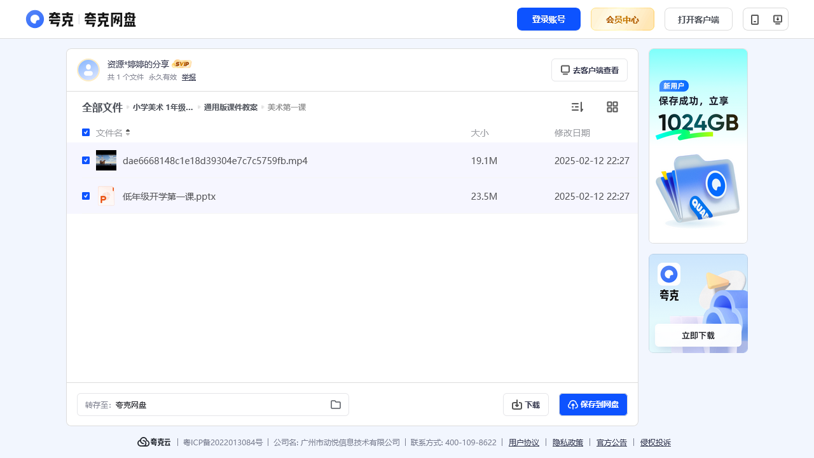Screen dimensions: 814x458
Task: Open file 低年级开学第一课.pptx
Action: point(169,196)
